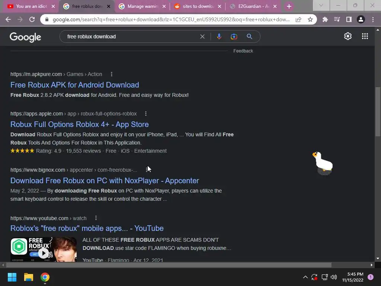Click the forward navigation arrow
This screenshot has width=381, height=286.
pyautogui.click(x=20, y=19)
